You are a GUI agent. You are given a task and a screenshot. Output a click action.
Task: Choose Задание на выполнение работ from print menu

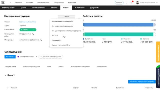pos(62,21)
